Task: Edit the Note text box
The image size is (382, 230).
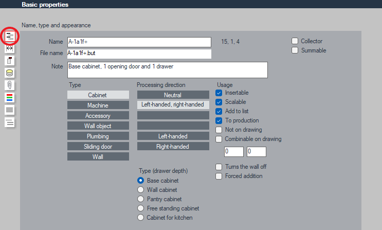Action: coord(168,70)
